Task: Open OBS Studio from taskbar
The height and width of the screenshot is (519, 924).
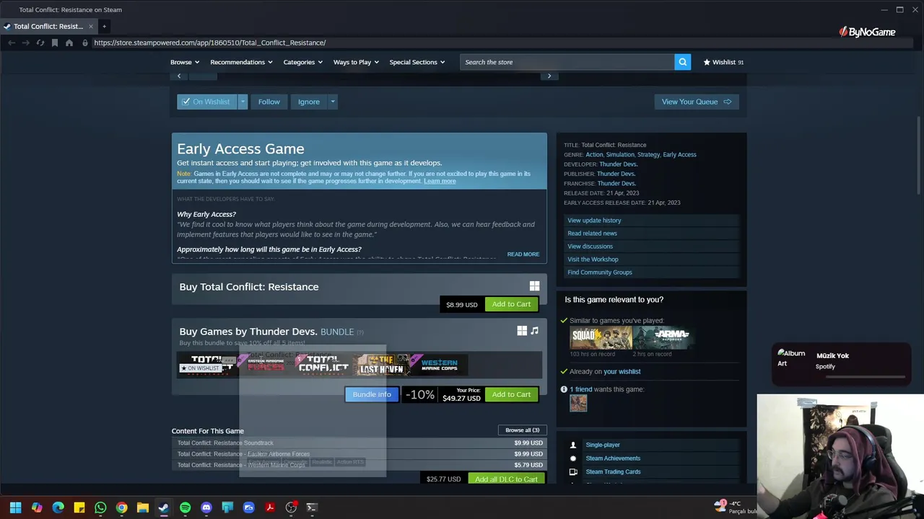Action: [x=291, y=507]
